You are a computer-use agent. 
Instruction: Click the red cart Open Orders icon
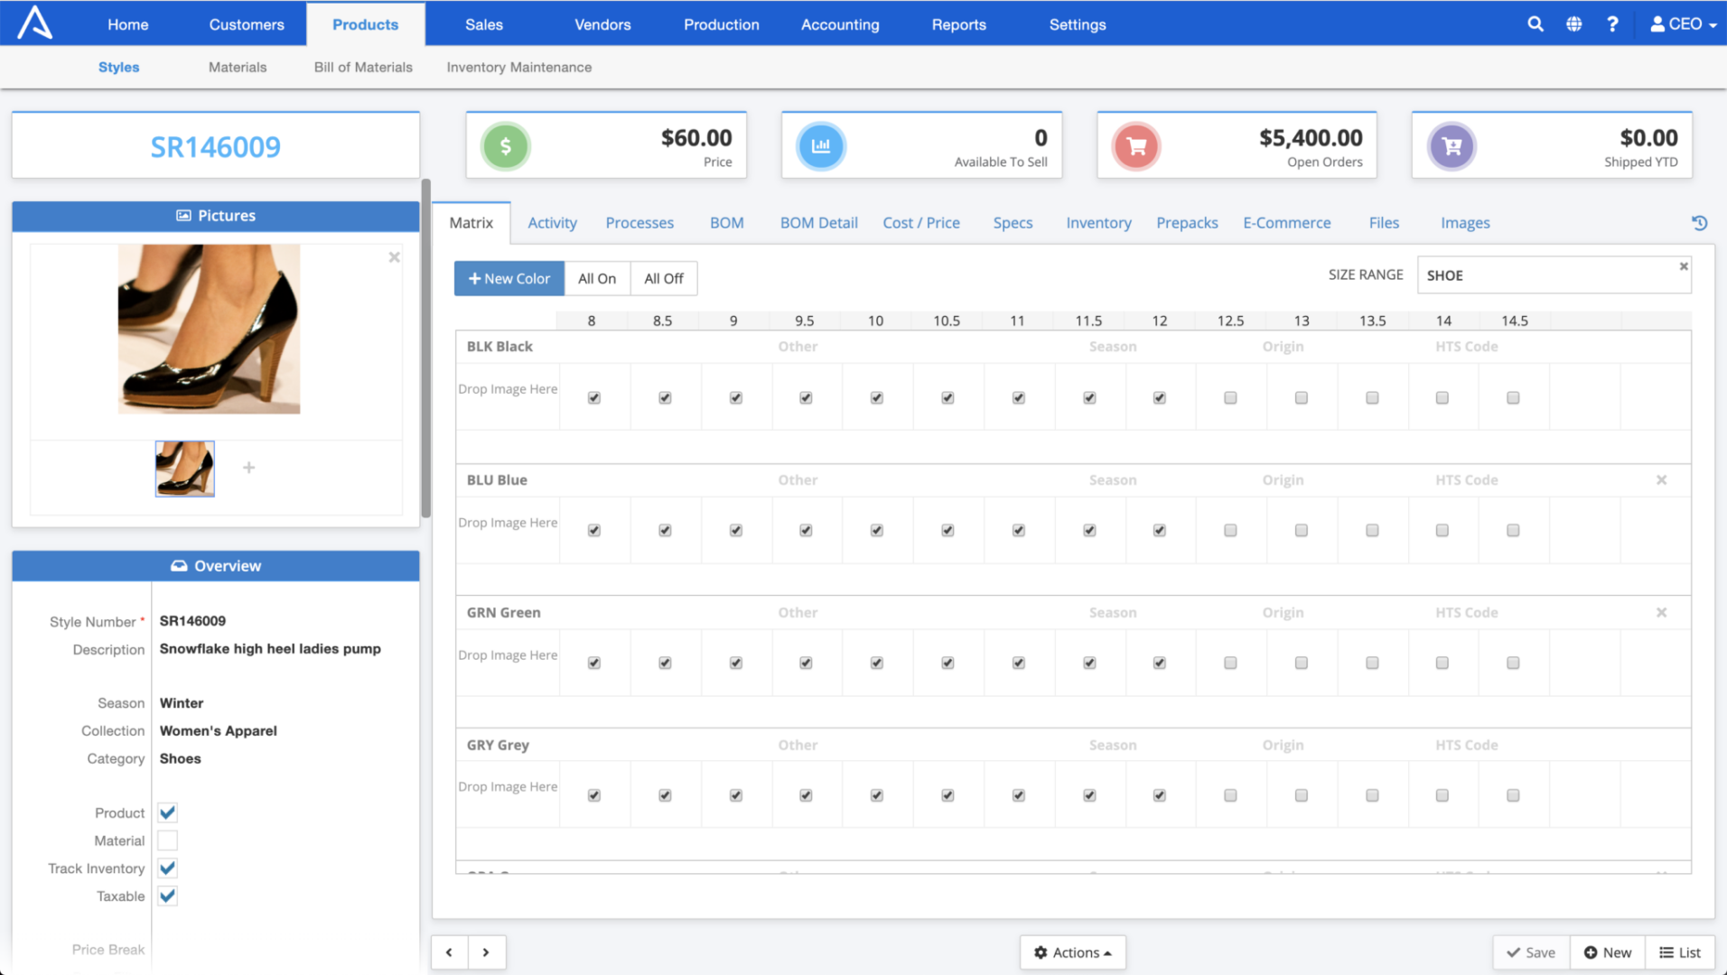[x=1135, y=145]
